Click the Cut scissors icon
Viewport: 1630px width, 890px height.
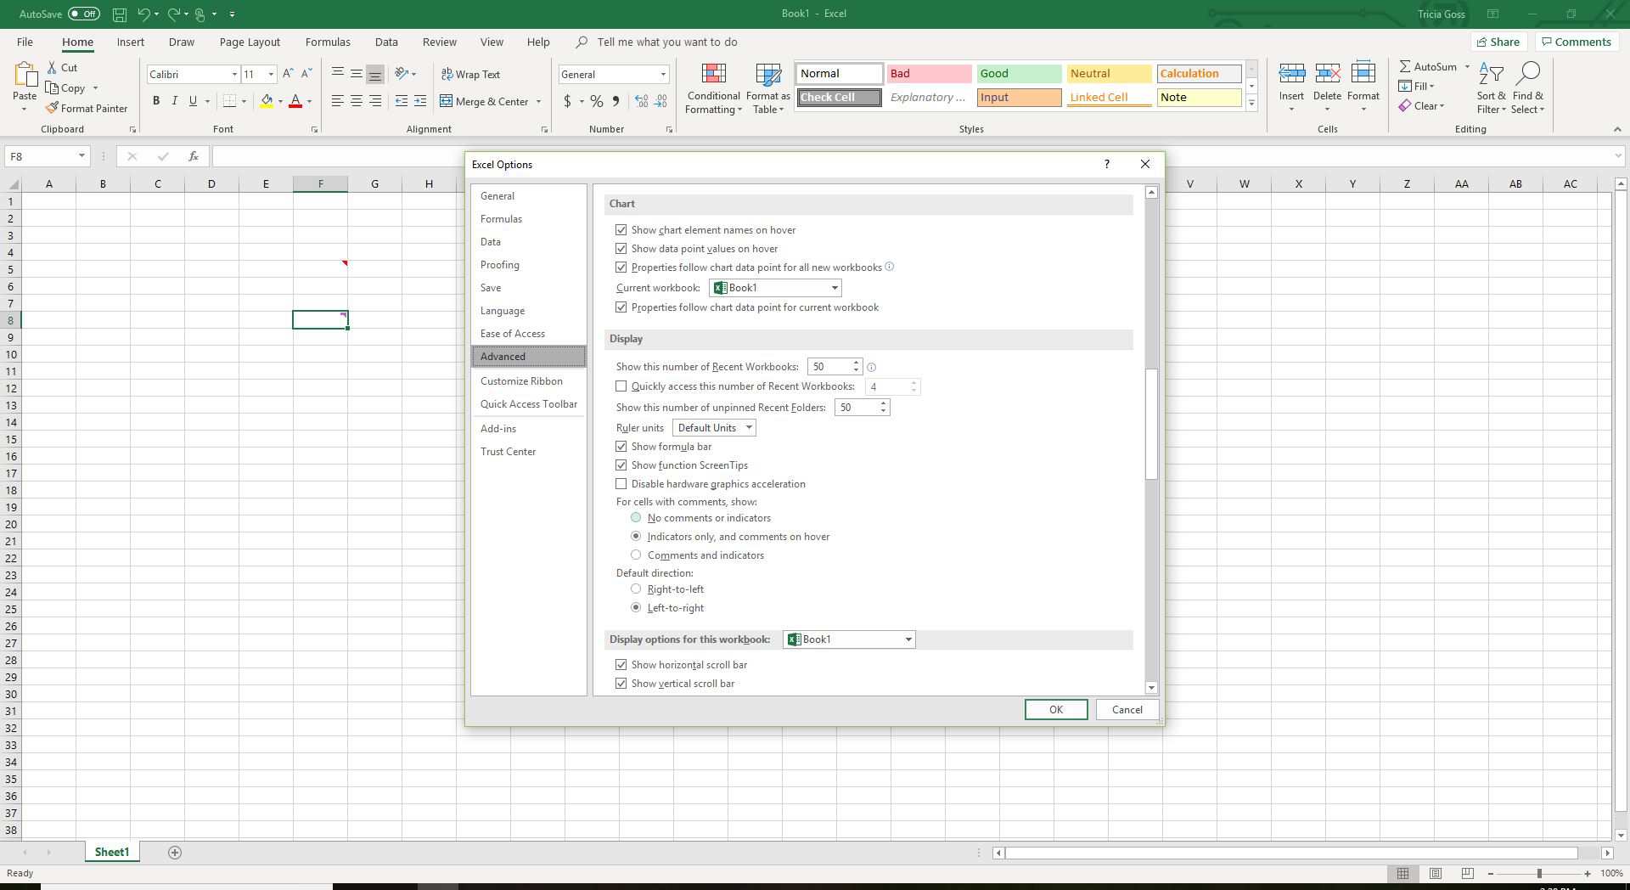click(53, 67)
